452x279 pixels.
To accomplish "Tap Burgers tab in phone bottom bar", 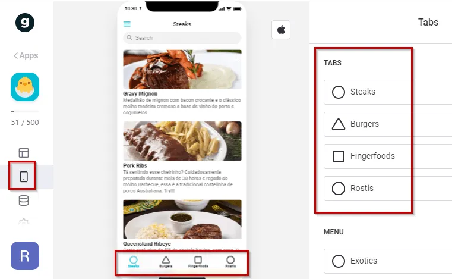I will tap(166, 262).
